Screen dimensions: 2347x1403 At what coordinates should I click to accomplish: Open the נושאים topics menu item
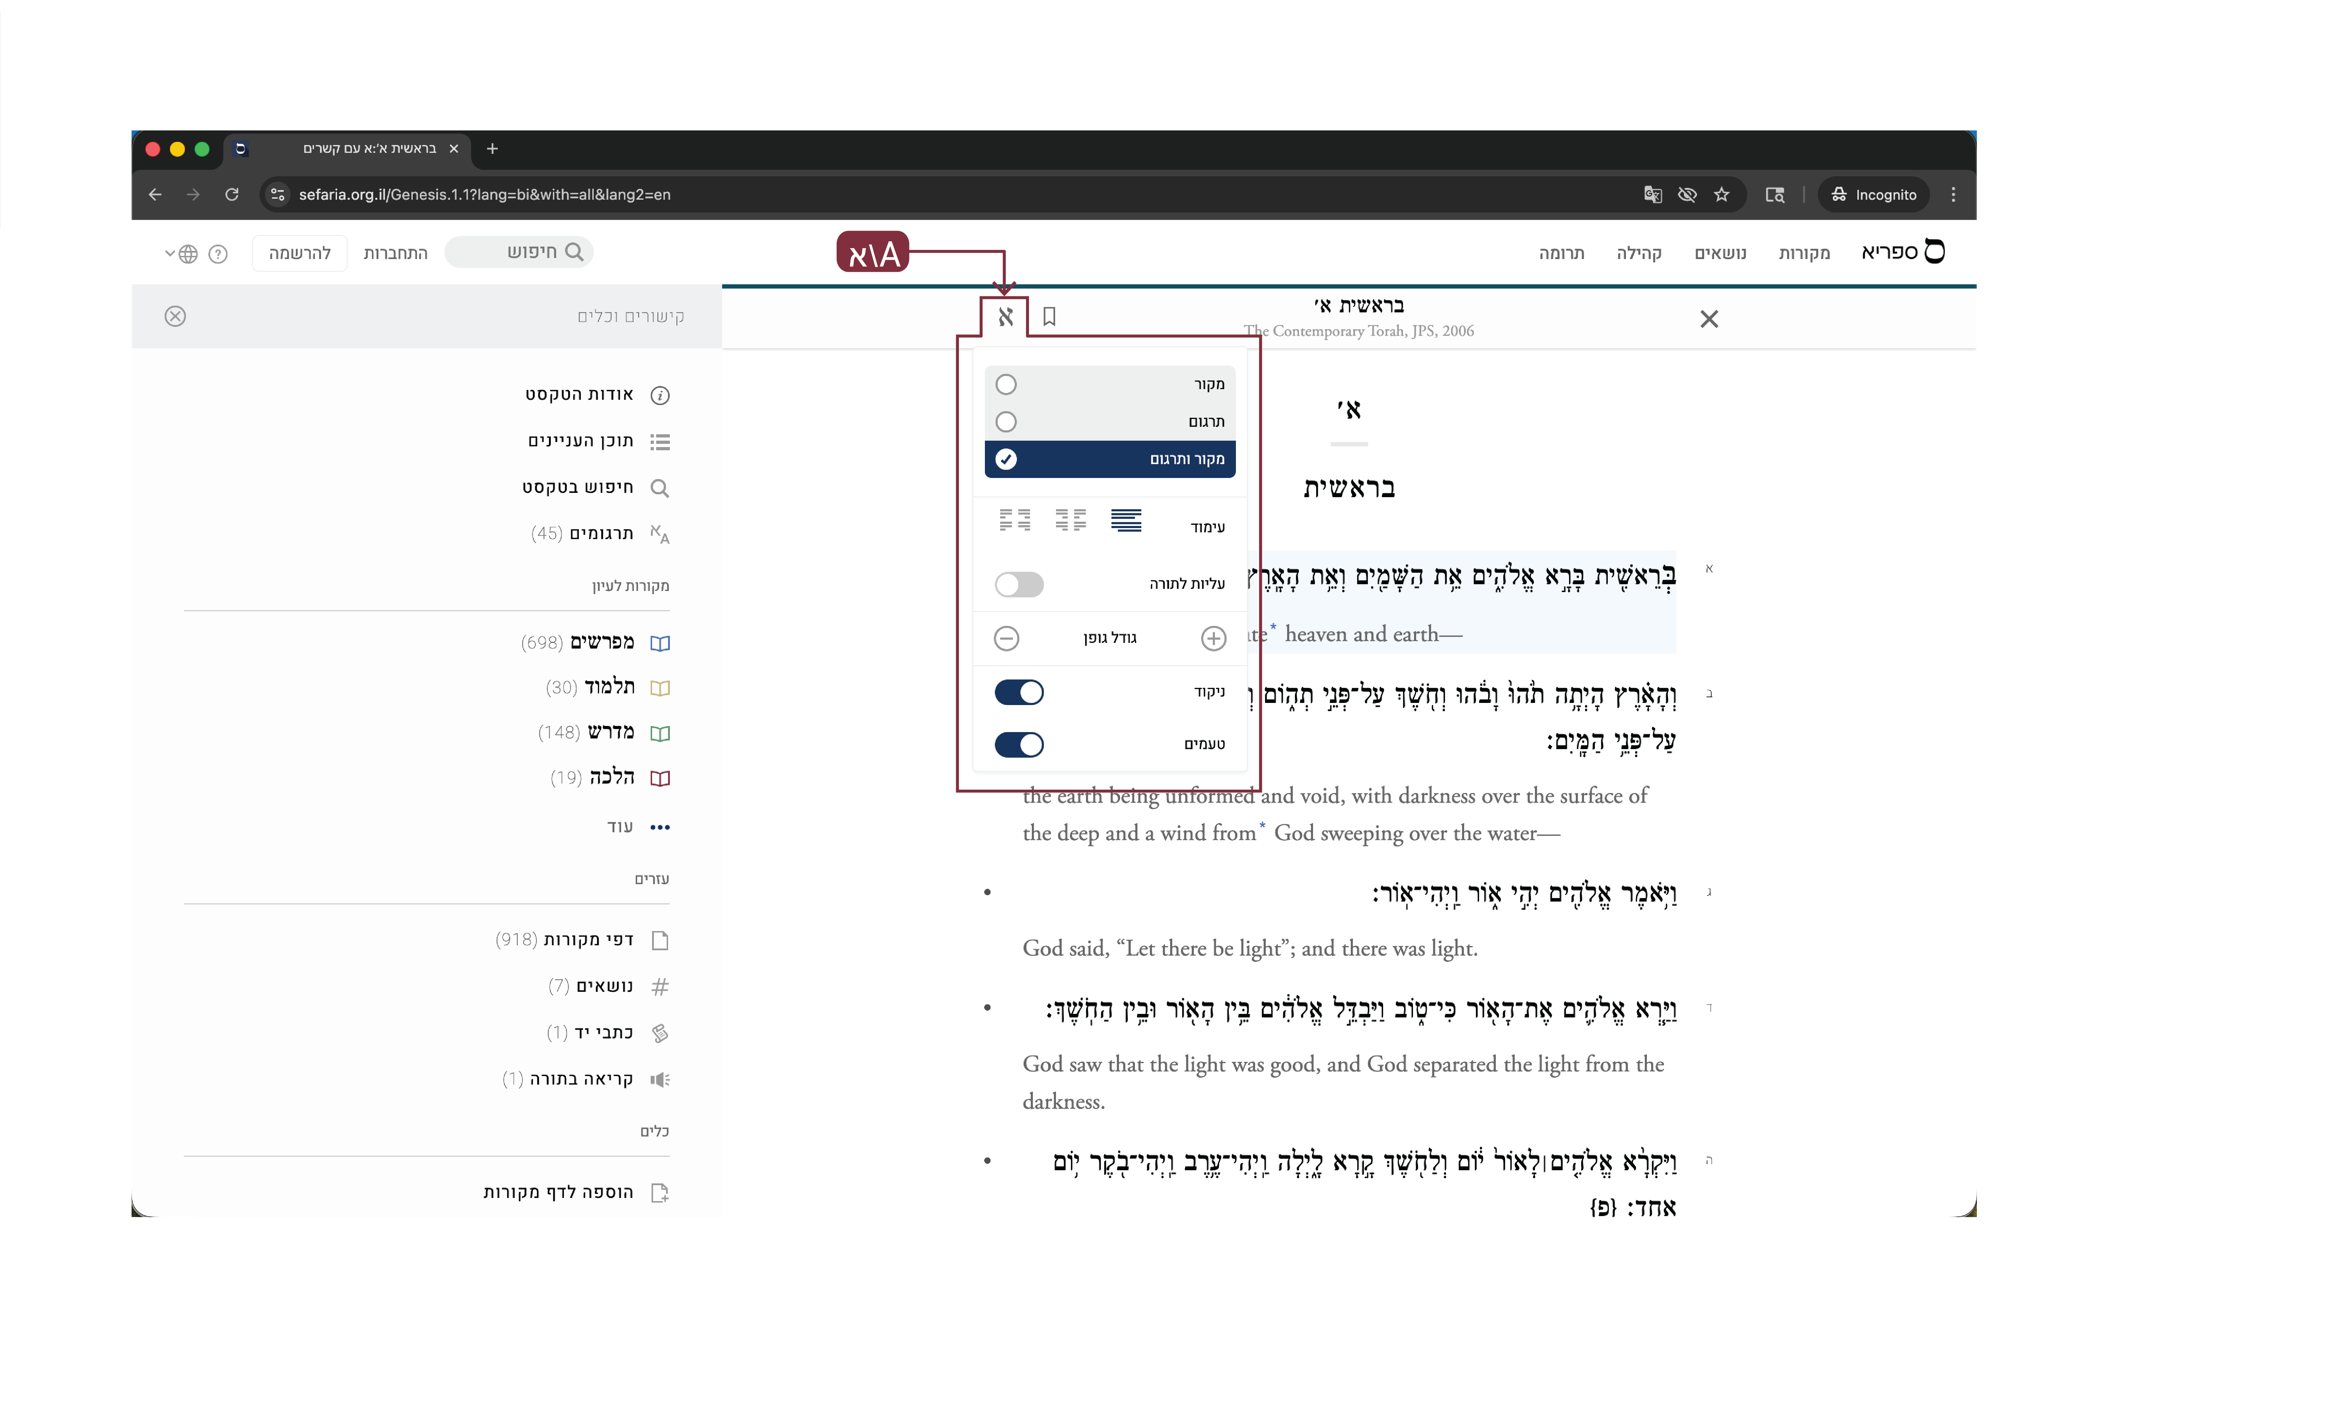click(1720, 253)
